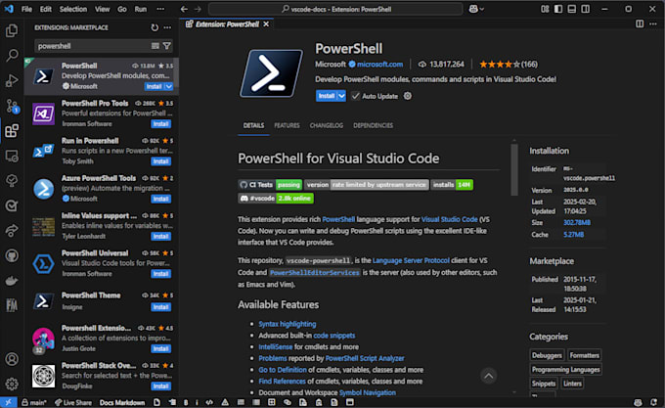This screenshot has width=665, height=408.
Task: Open the Source Control view
Action: coord(12,106)
